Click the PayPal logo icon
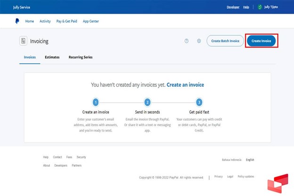This screenshot has width=294, height=196. click(x=17, y=21)
